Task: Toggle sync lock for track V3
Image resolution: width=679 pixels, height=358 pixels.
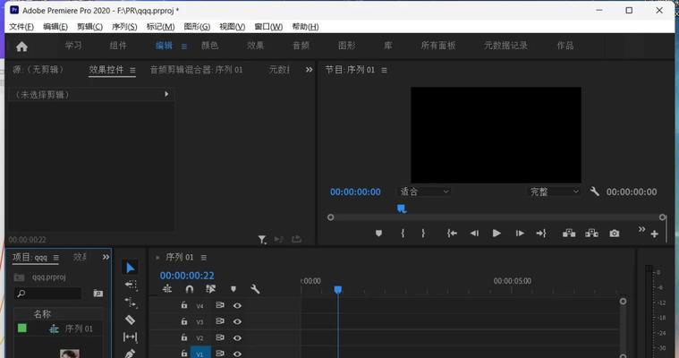Action: (x=220, y=321)
